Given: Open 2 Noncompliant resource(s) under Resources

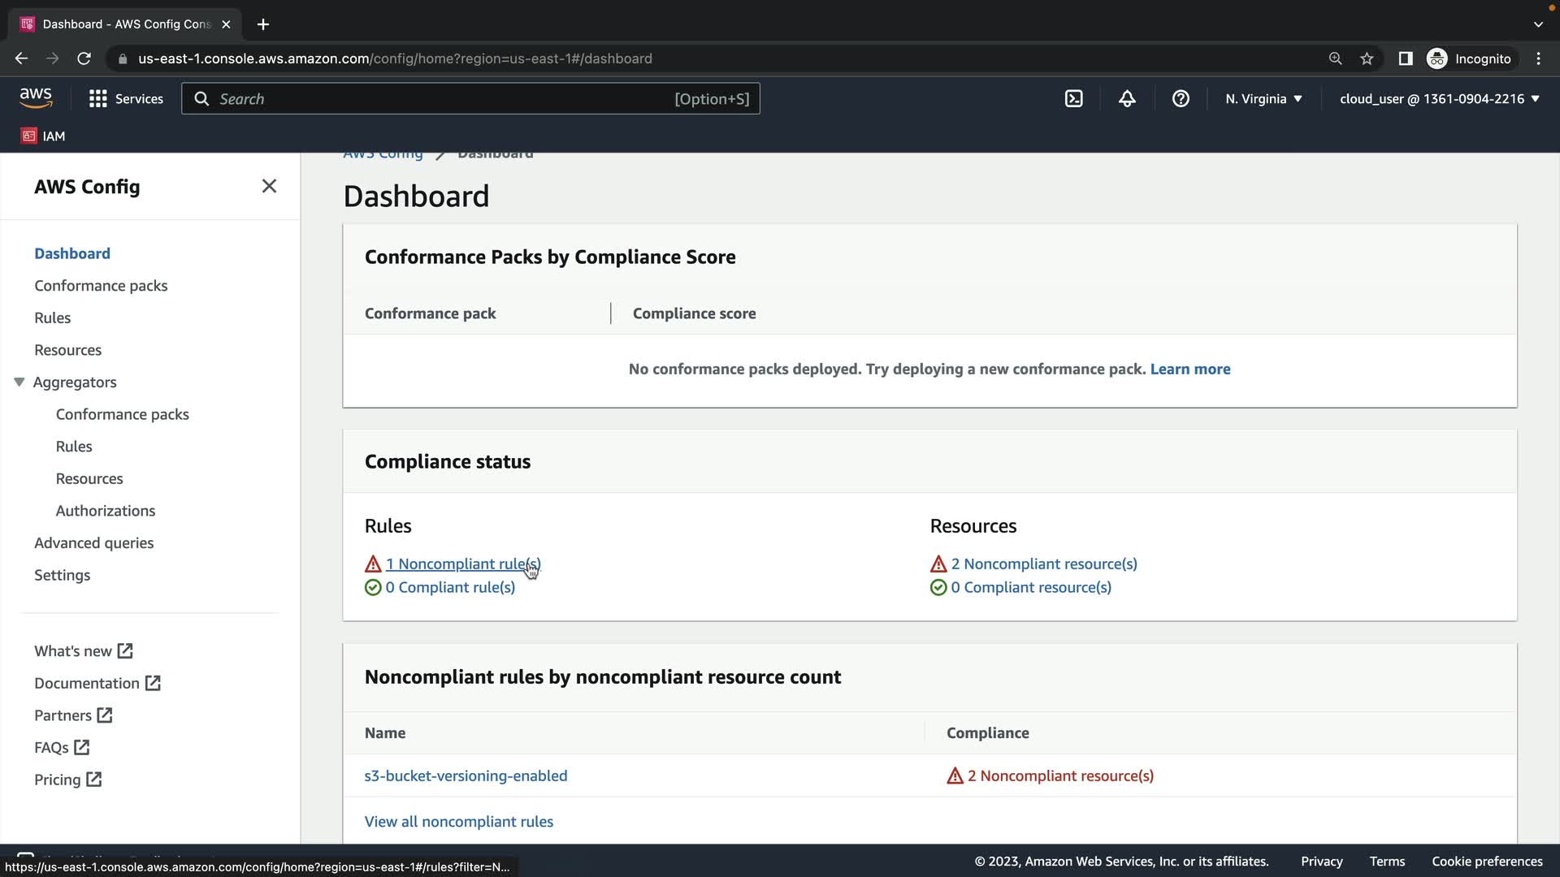Looking at the screenshot, I should [1043, 564].
